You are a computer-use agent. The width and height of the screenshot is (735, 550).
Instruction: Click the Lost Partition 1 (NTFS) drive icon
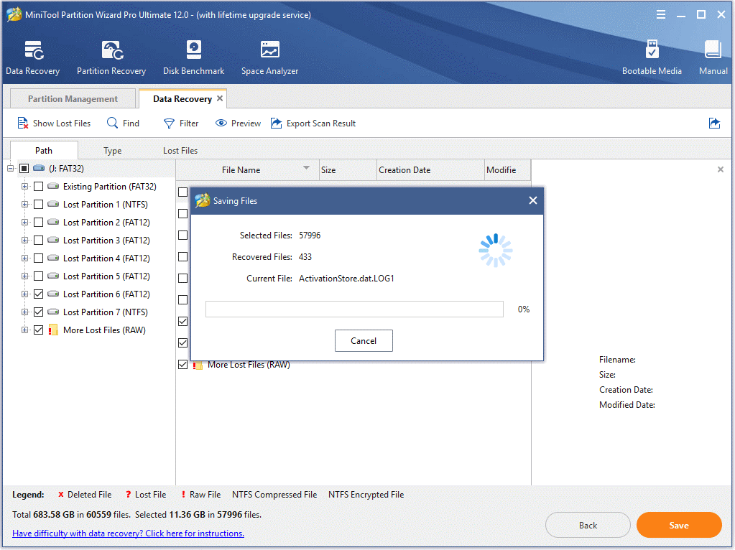pyautogui.click(x=53, y=204)
